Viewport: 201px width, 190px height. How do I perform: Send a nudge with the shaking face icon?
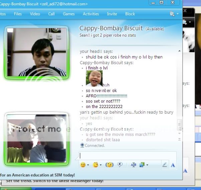109,165
